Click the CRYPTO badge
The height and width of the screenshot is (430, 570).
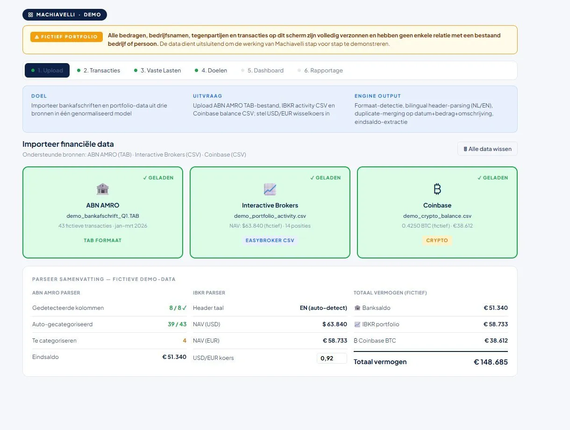(x=437, y=240)
